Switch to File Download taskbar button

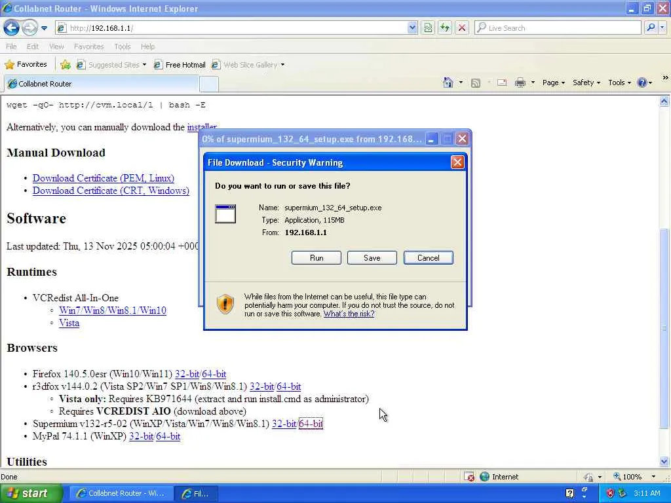click(x=196, y=494)
